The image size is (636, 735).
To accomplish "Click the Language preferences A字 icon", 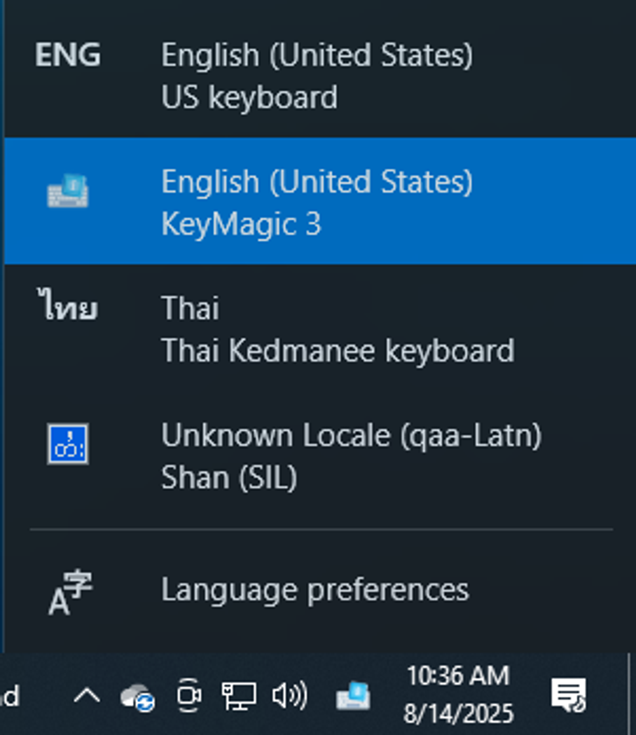I will (x=71, y=592).
